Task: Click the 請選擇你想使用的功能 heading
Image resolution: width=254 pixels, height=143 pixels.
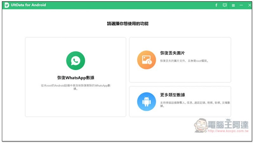Action: click(127, 24)
